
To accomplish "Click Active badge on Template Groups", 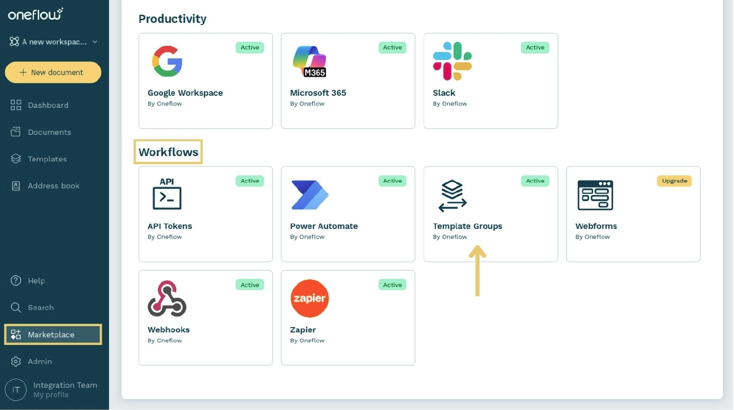I will coord(535,181).
